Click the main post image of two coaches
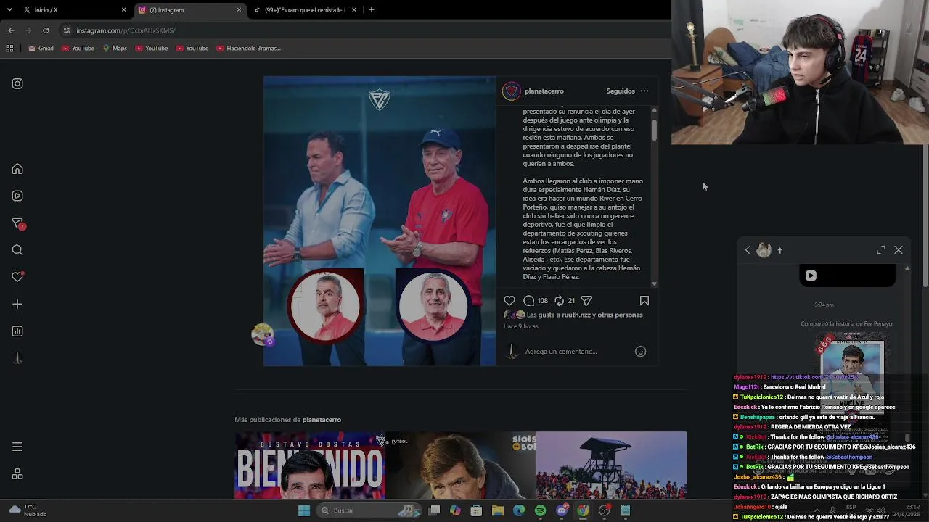The width and height of the screenshot is (929, 522). coord(380,221)
